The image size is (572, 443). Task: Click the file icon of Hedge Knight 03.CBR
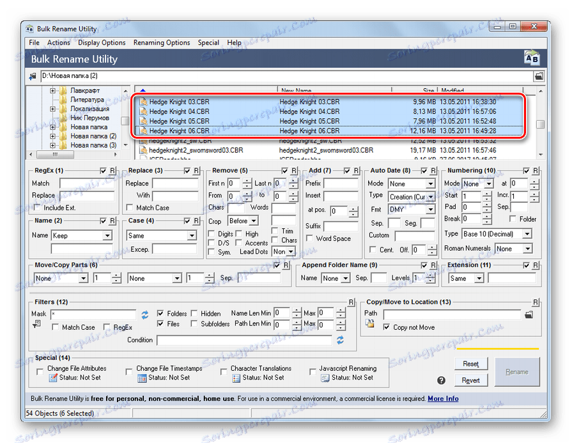point(143,102)
